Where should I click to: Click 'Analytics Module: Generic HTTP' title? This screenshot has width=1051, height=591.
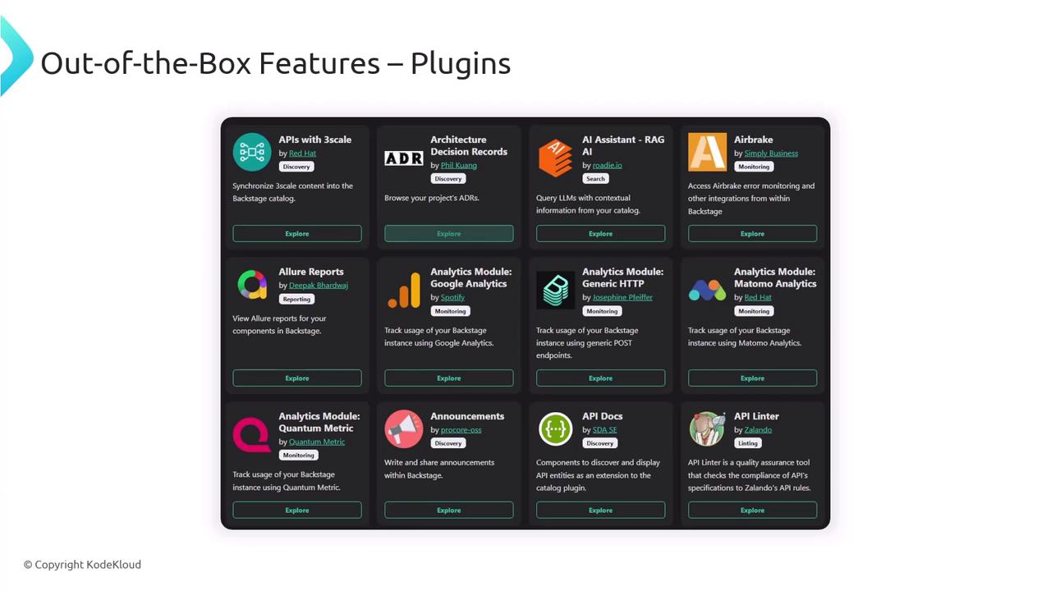623,278
